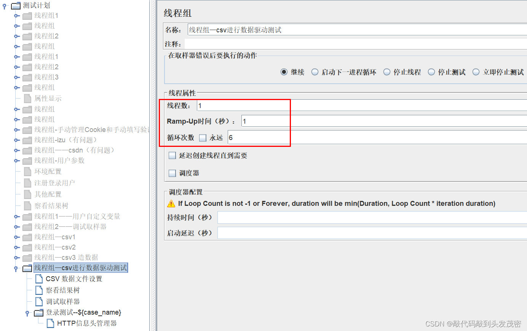This screenshot has width=527, height=331.
Task: Choose the 停止线程 radio button
Action: (387, 72)
